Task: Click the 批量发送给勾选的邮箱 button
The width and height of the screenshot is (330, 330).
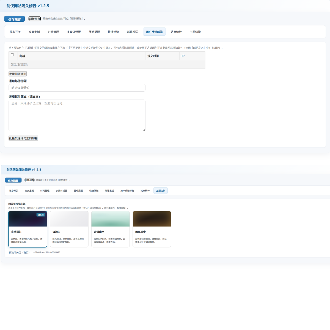Action: click(23, 138)
